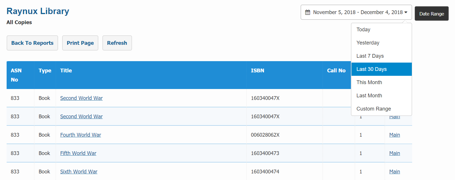
Task: Go Back To Reports
Action: tap(32, 43)
